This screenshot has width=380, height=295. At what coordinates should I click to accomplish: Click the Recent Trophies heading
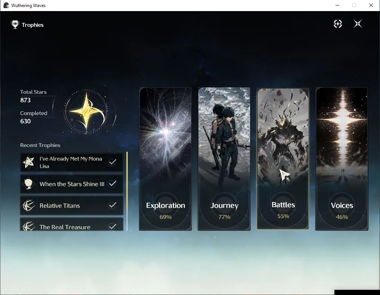40,145
